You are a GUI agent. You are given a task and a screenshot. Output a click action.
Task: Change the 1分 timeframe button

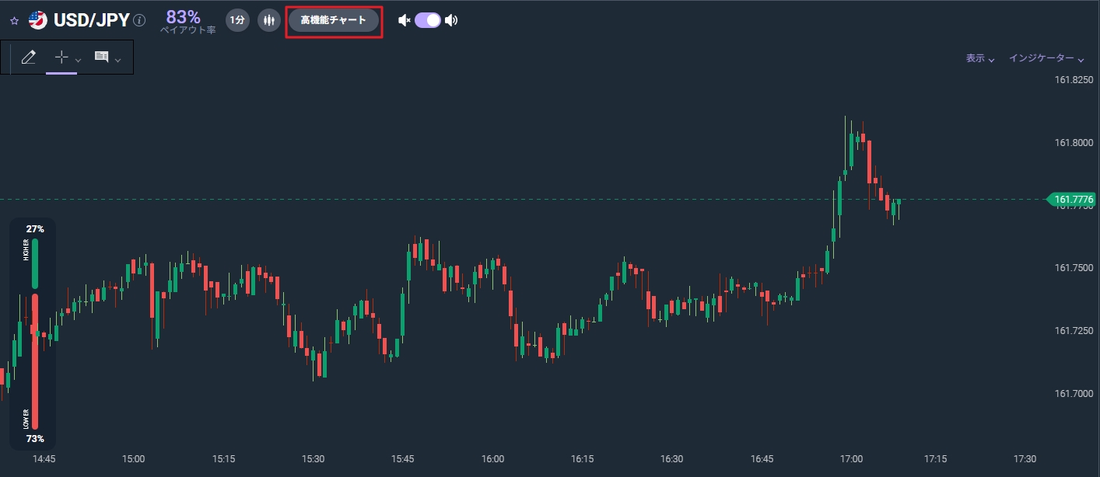[x=237, y=20]
